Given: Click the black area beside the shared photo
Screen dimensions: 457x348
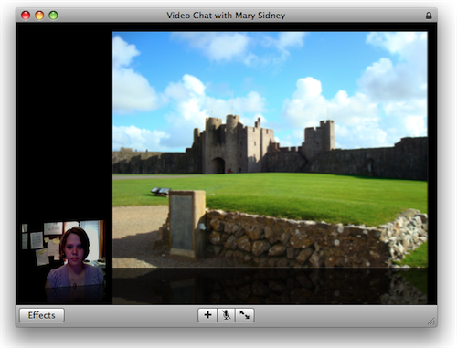Looking at the screenshot, I should click(x=64, y=121).
